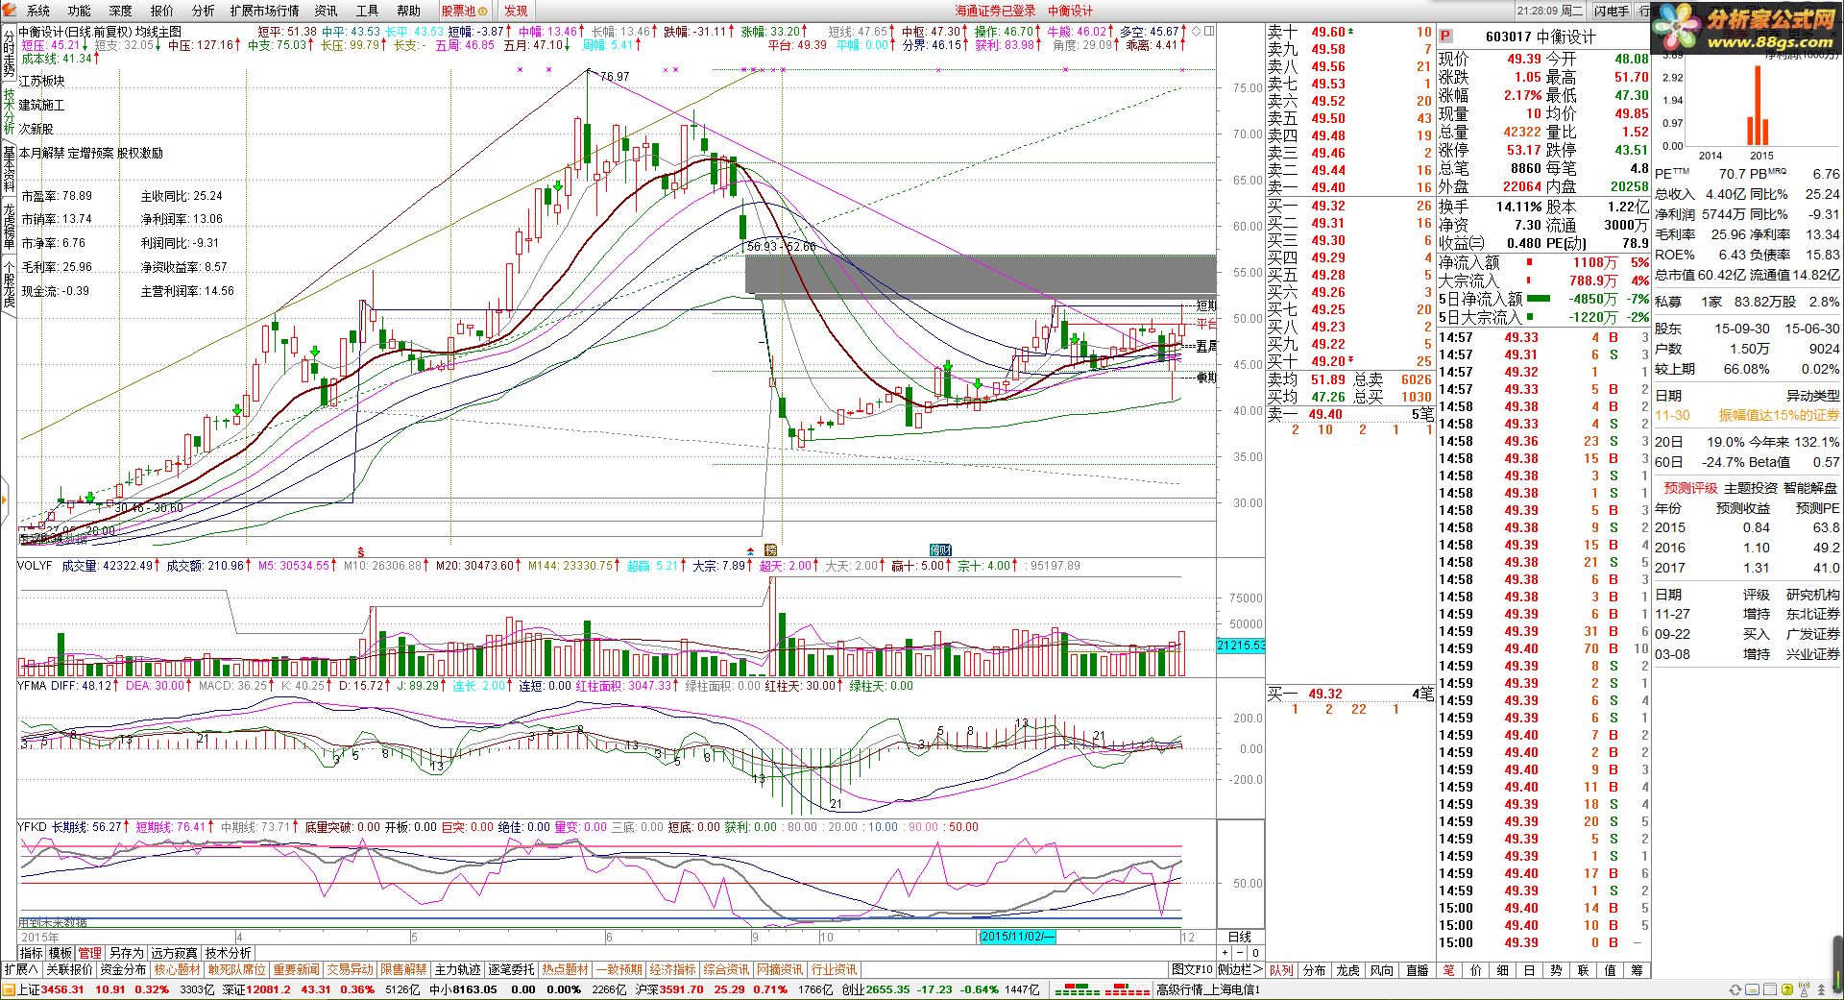This screenshot has height=1000, width=1844.
Task: Click the red $ marker under chart
Action: pyautogui.click(x=361, y=551)
